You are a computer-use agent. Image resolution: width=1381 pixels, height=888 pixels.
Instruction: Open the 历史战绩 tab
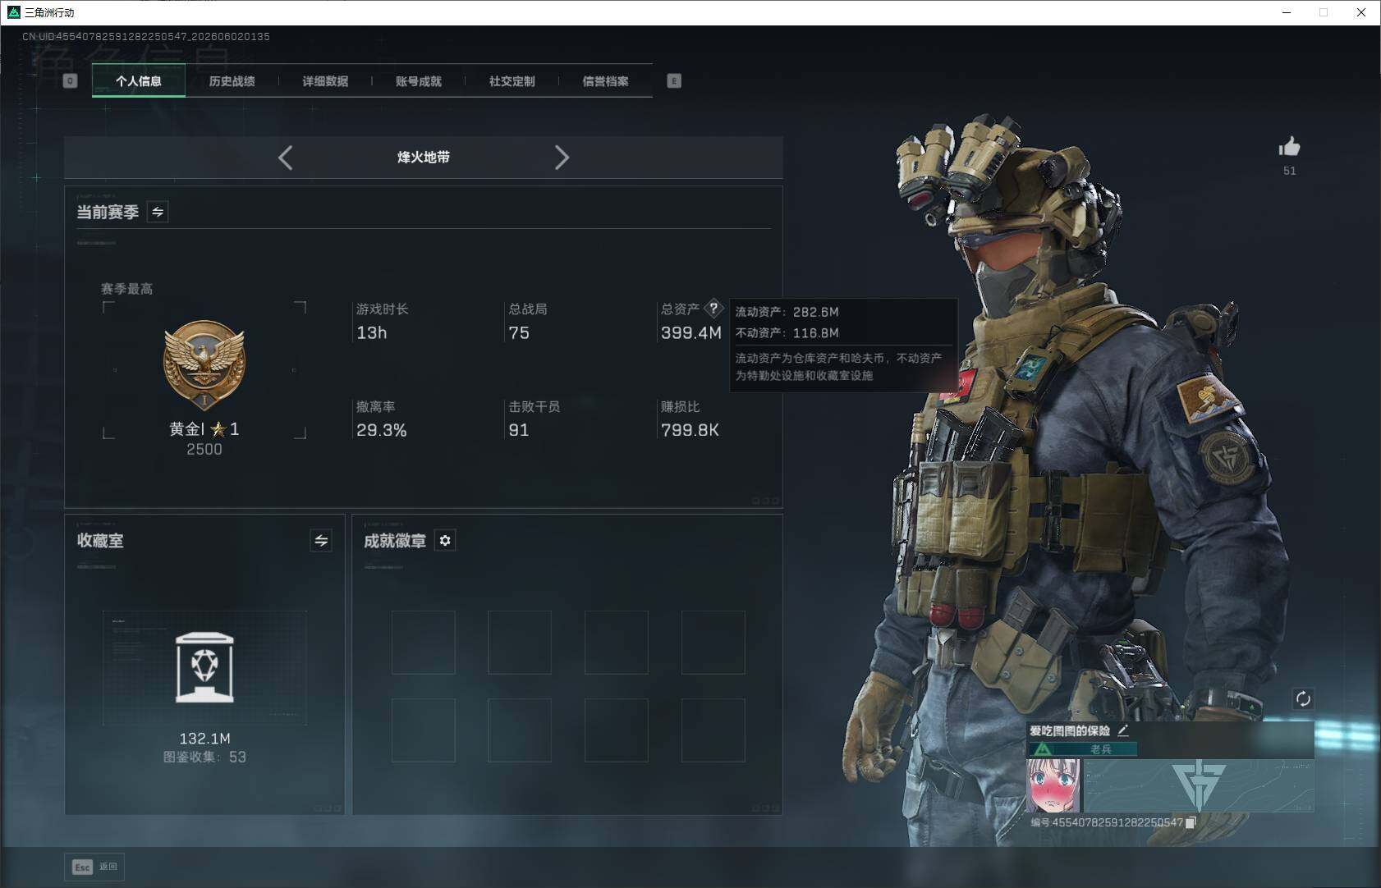(x=232, y=80)
